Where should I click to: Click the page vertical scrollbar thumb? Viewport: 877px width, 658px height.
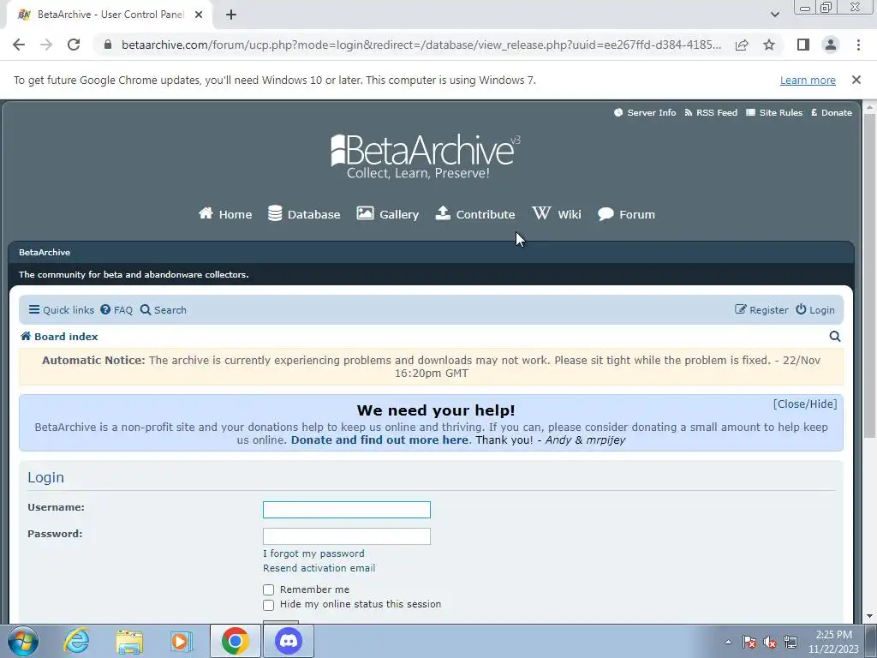click(869, 276)
